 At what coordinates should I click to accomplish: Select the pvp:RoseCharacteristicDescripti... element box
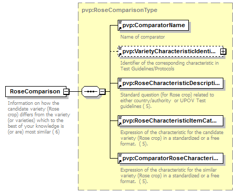pyautogui.click(x=171, y=83)
